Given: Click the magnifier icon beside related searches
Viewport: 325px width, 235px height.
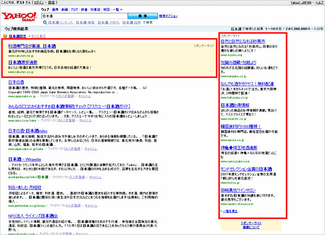Looking at the screenshot, I should [x=45, y=23].
